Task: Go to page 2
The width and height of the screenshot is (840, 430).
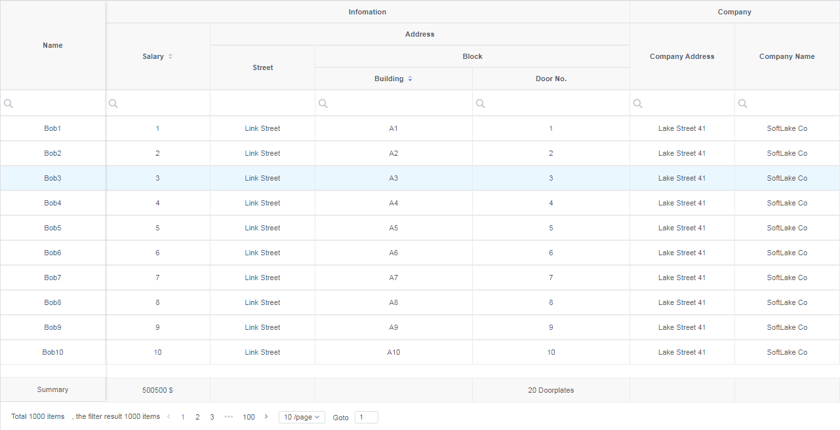Action: [x=197, y=418]
